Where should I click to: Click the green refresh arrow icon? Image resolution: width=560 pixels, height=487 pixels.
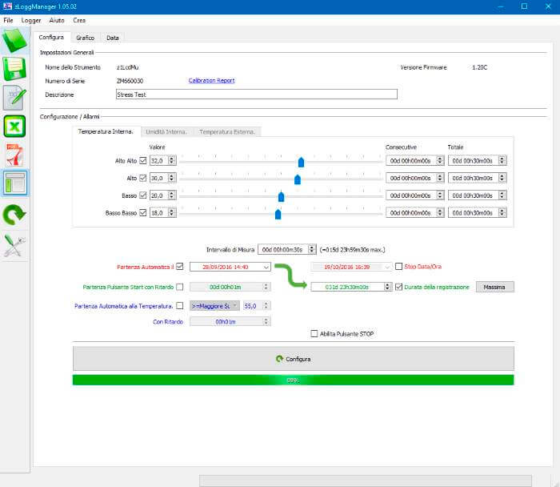pyautogui.click(x=15, y=214)
